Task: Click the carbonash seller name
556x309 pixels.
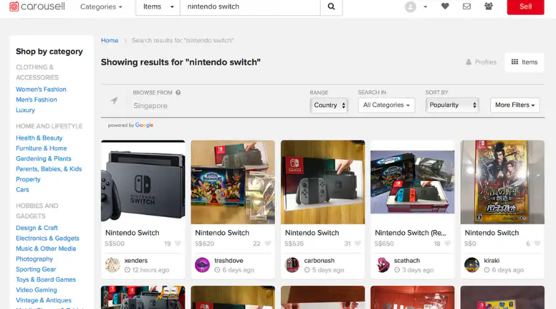Action: (x=319, y=260)
